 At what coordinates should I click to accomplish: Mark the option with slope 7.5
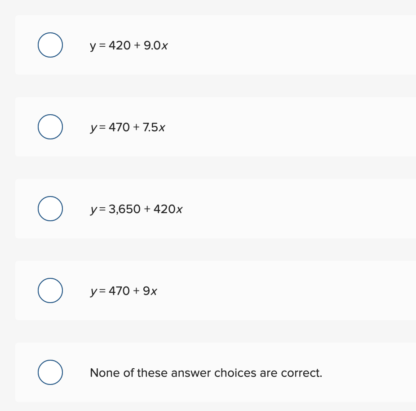coord(50,127)
